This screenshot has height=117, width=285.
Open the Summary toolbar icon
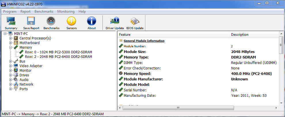coord(11,21)
